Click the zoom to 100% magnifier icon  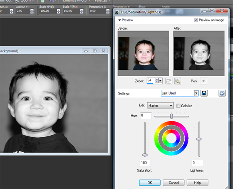click(178, 81)
